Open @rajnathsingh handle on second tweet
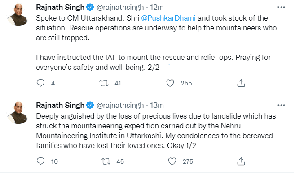 pos(120,105)
